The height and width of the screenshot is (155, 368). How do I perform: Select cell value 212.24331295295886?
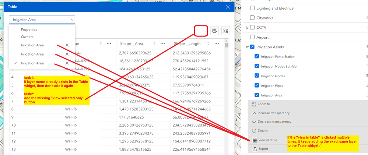192,53
